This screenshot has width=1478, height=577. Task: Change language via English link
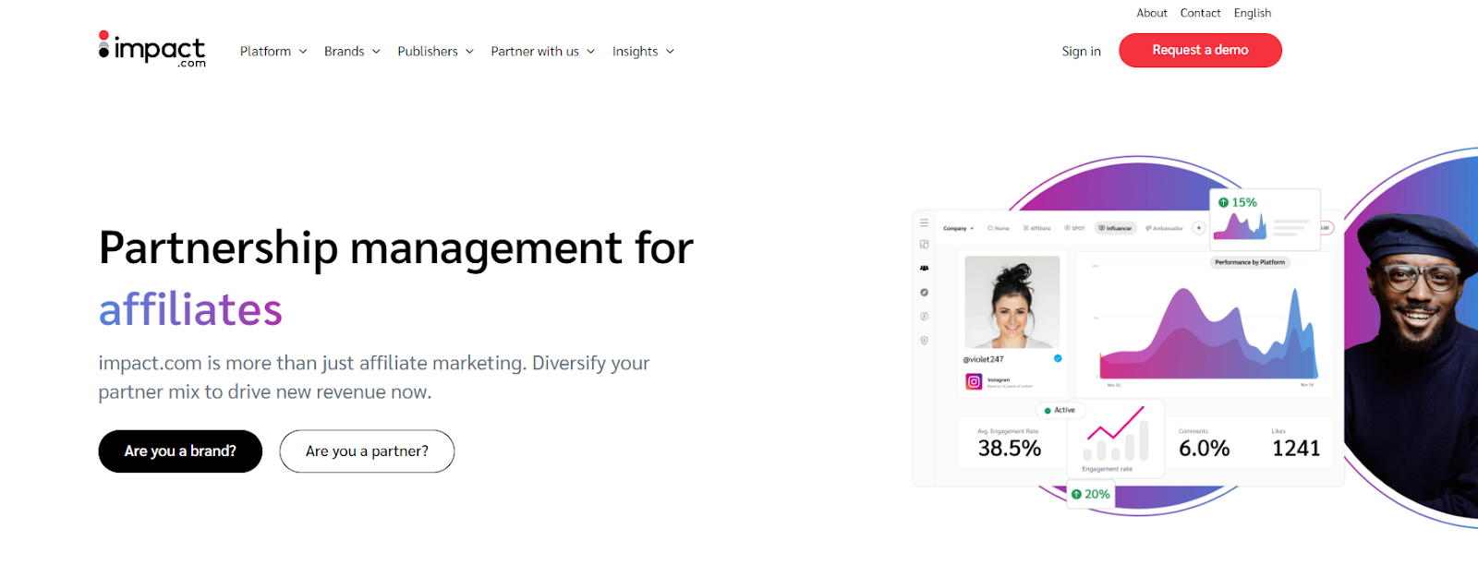tap(1253, 13)
